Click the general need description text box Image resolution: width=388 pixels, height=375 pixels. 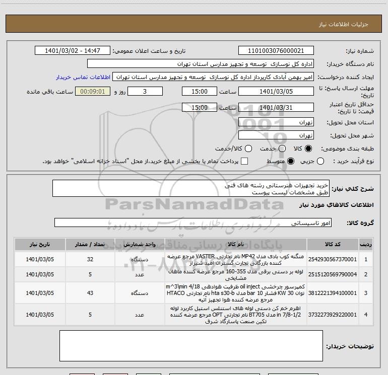click(x=191, y=189)
